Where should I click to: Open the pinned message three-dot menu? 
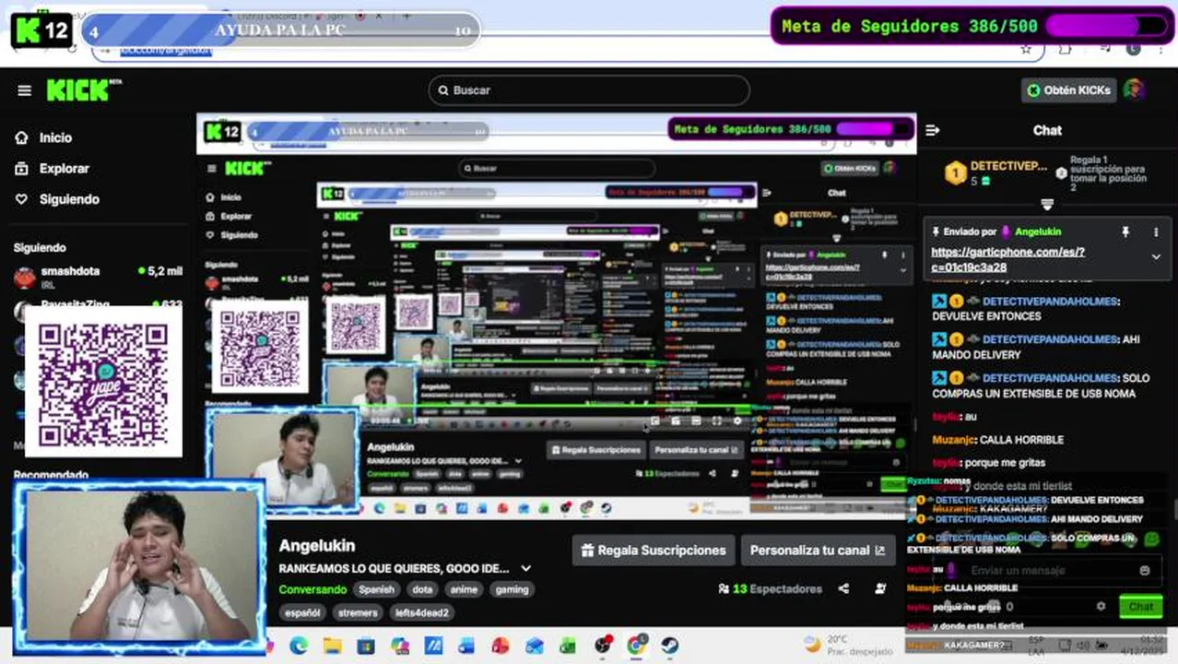point(1156,232)
